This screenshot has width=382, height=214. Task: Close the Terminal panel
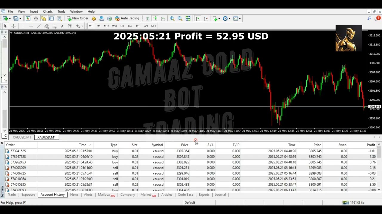(x=2, y=143)
